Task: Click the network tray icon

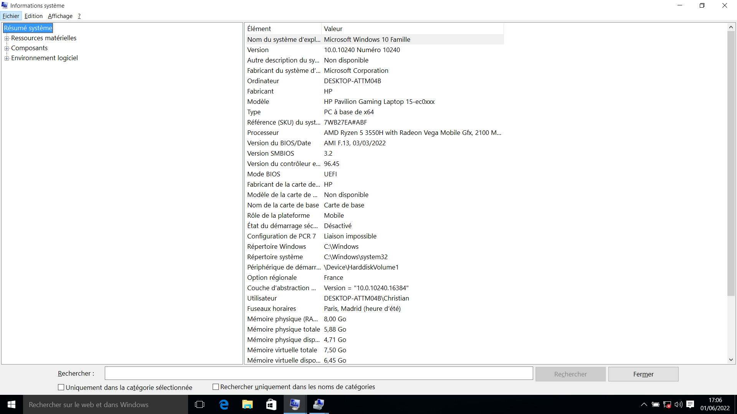Action: pyautogui.click(x=667, y=404)
